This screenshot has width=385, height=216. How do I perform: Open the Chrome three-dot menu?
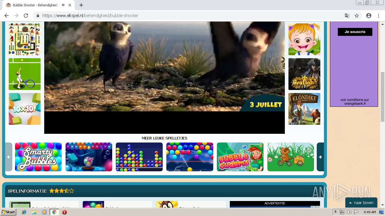pyautogui.click(x=378, y=16)
